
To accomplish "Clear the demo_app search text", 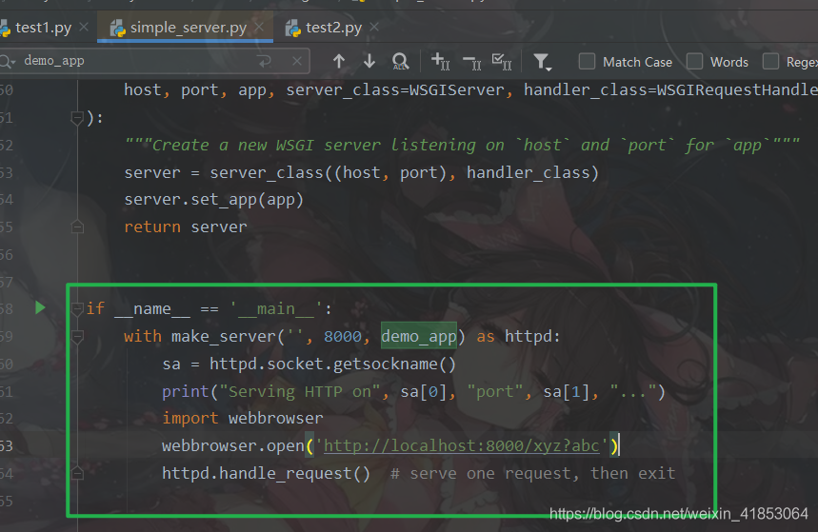I will click(x=297, y=62).
